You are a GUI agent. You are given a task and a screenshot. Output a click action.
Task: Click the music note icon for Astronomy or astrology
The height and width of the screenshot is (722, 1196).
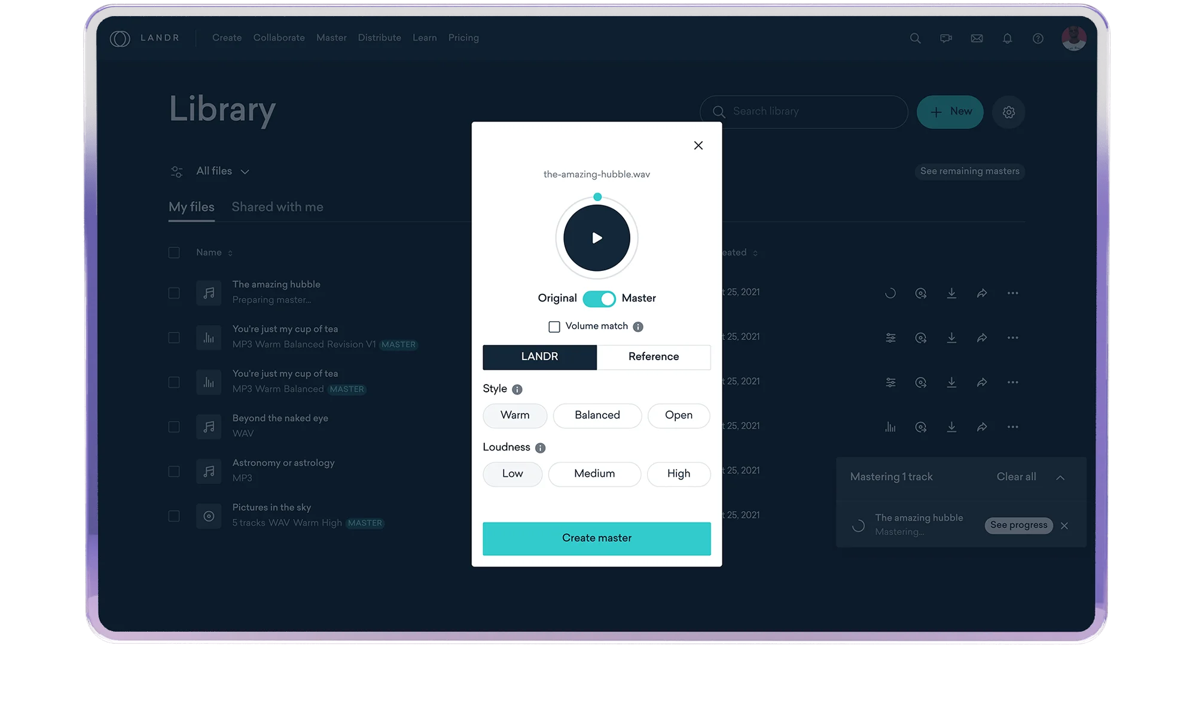pos(209,471)
